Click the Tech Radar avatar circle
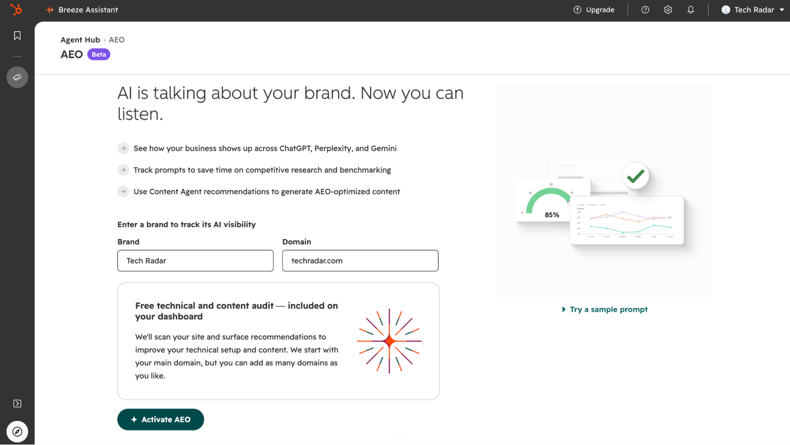This screenshot has height=445, width=790. pyautogui.click(x=726, y=10)
